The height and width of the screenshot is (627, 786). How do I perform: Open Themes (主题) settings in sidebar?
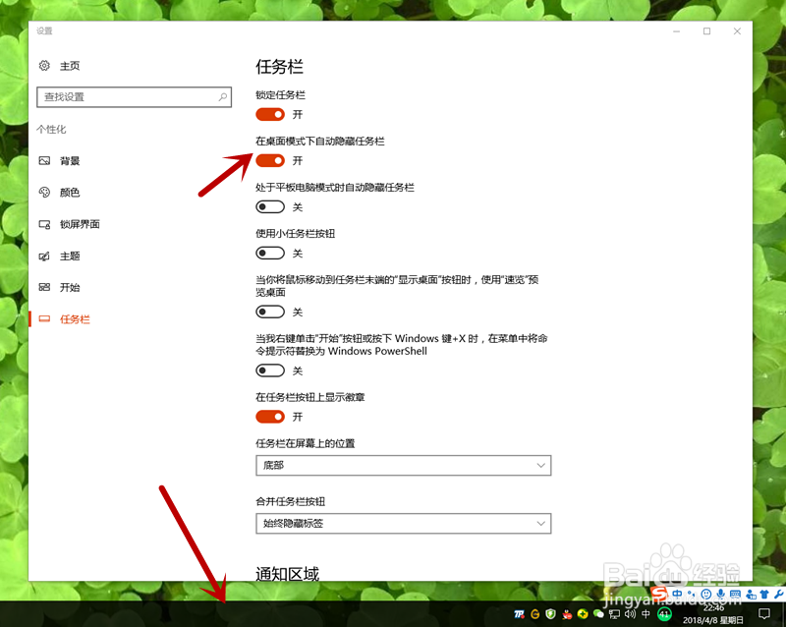pyautogui.click(x=70, y=256)
